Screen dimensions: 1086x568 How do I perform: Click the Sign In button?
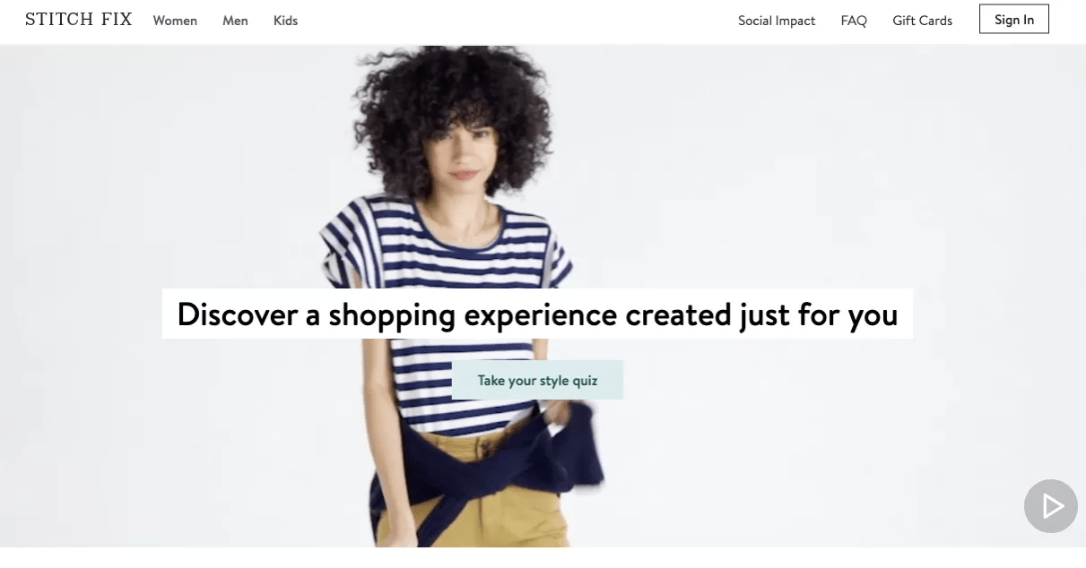(1014, 20)
